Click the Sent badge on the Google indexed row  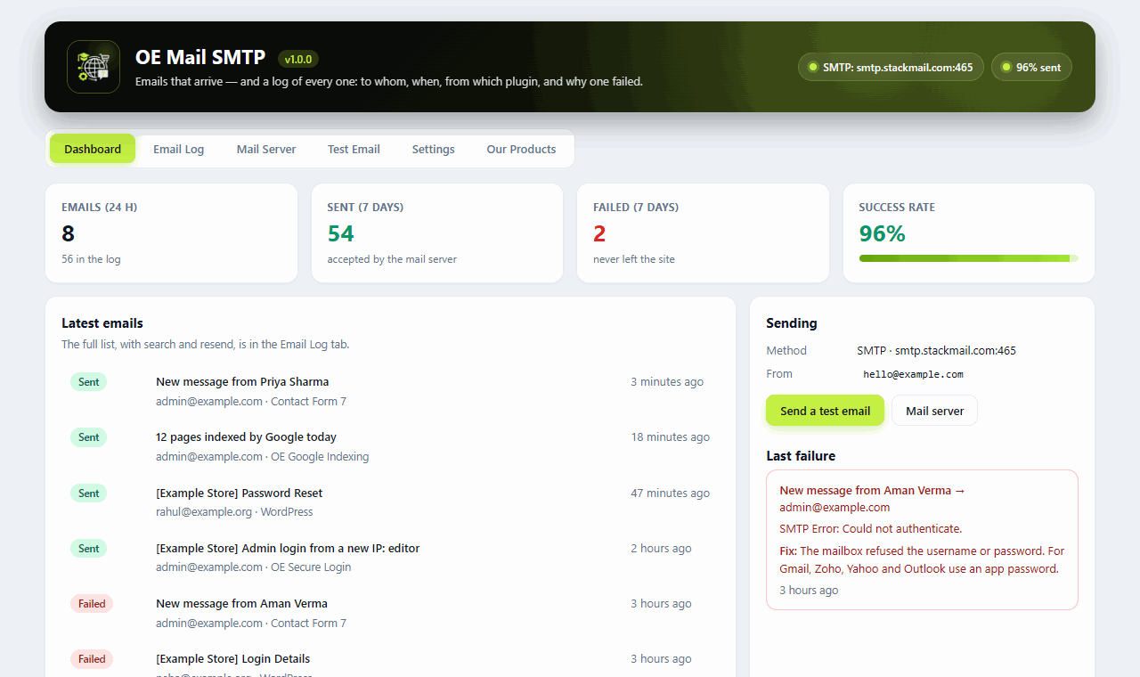pyautogui.click(x=88, y=437)
